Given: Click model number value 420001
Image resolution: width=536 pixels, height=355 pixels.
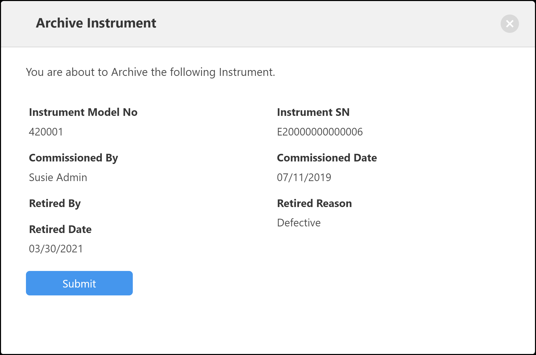Looking at the screenshot, I should [x=46, y=132].
